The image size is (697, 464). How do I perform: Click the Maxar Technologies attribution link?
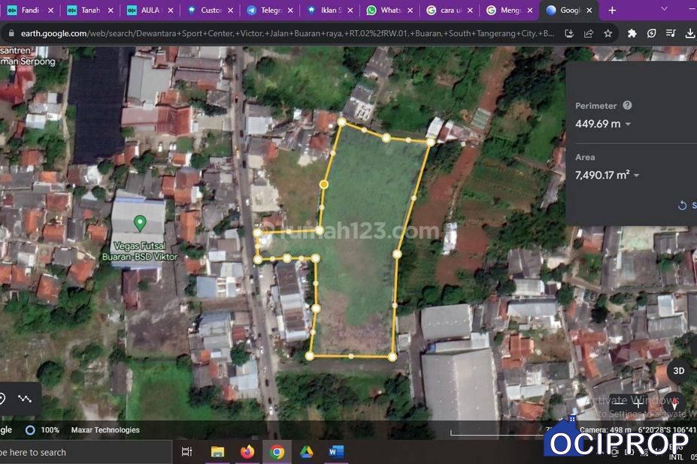(x=105, y=430)
